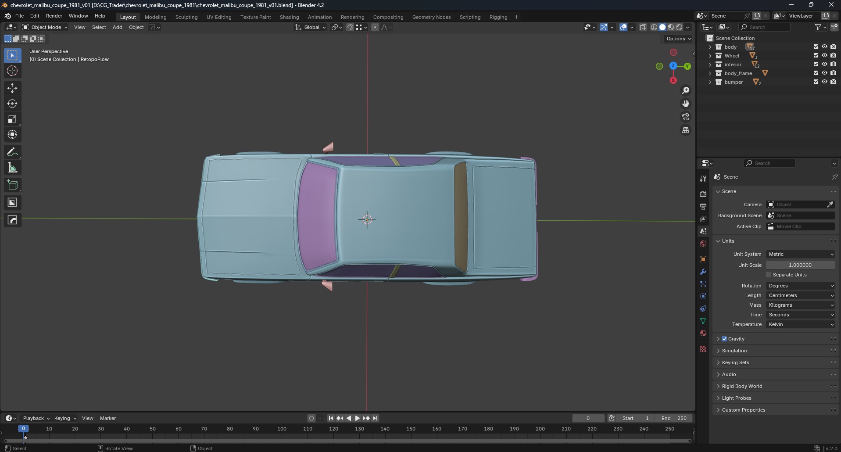This screenshot has width=841, height=452.
Task: Open the Render menu
Action: (x=54, y=16)
